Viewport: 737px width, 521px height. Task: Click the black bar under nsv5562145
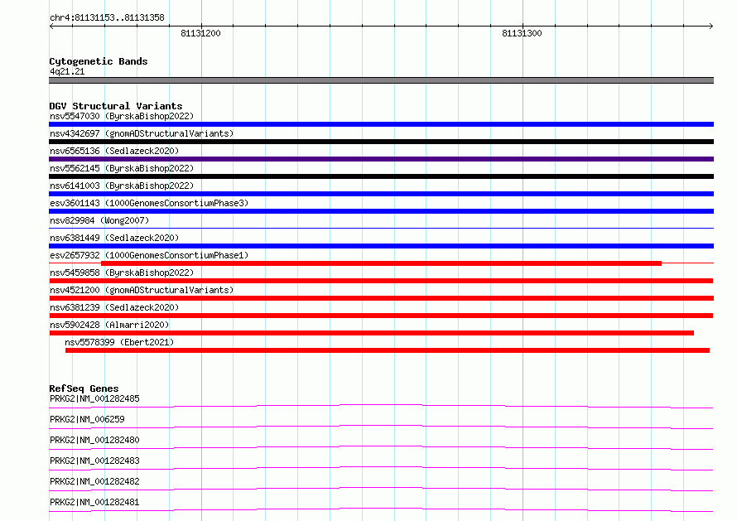click(381, 176)
